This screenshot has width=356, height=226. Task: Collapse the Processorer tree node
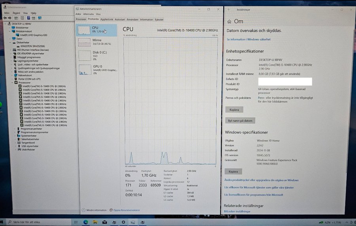click(x=13, y=82)
